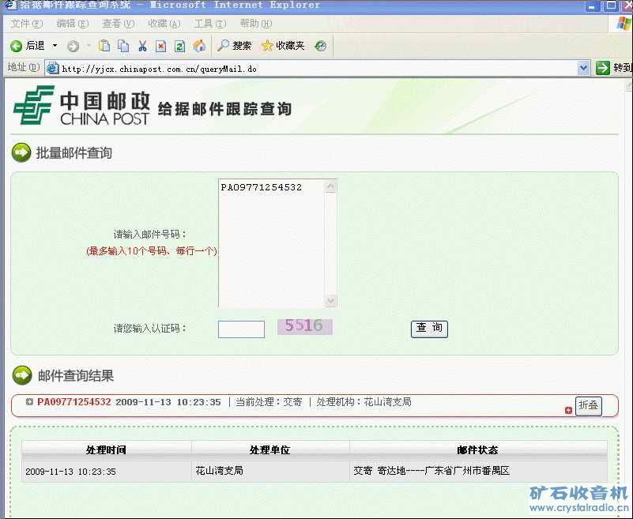Click the Copy pages toolbar icon
The image size is (633, 519).
point(123,46)
